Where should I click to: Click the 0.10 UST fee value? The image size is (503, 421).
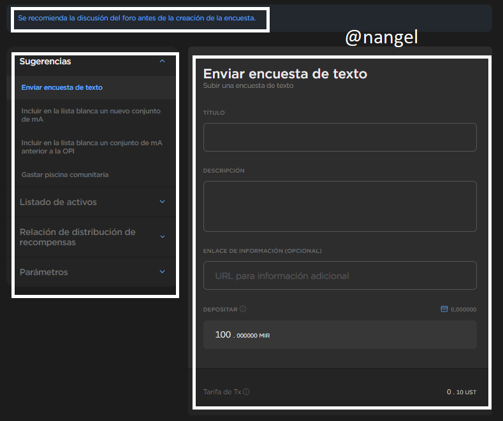[462, 392]
